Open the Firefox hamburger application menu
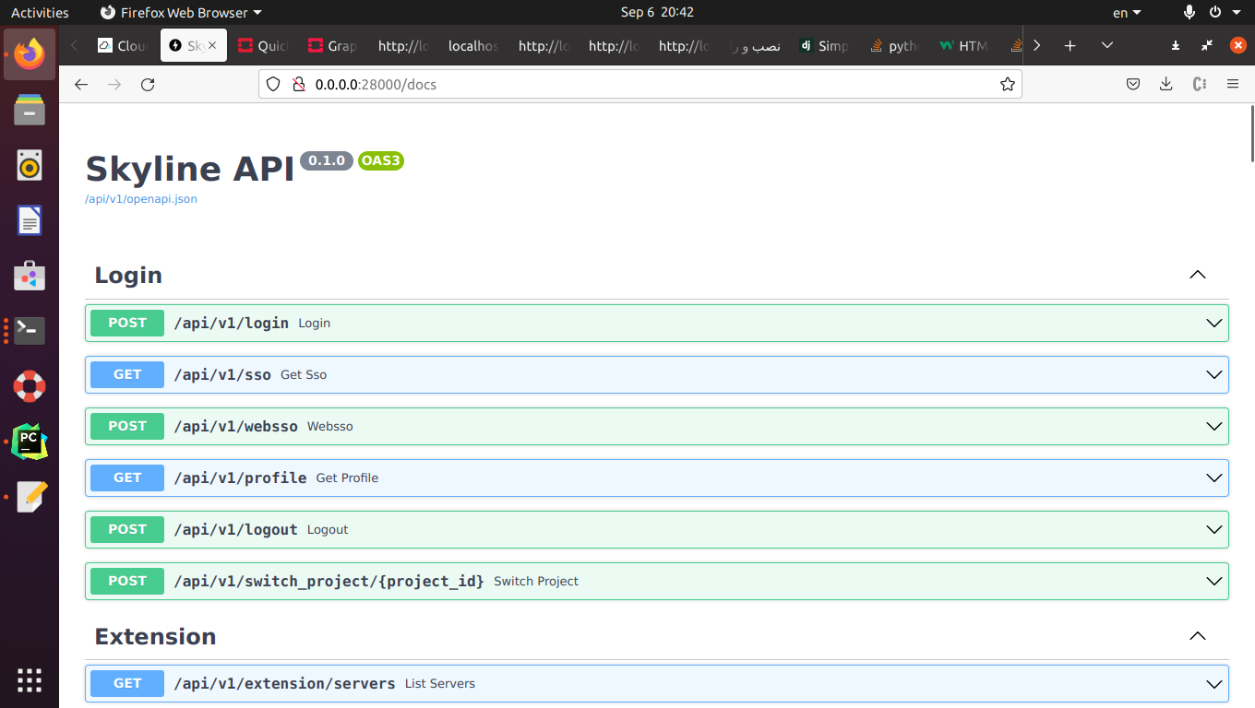 point(1232,85)
